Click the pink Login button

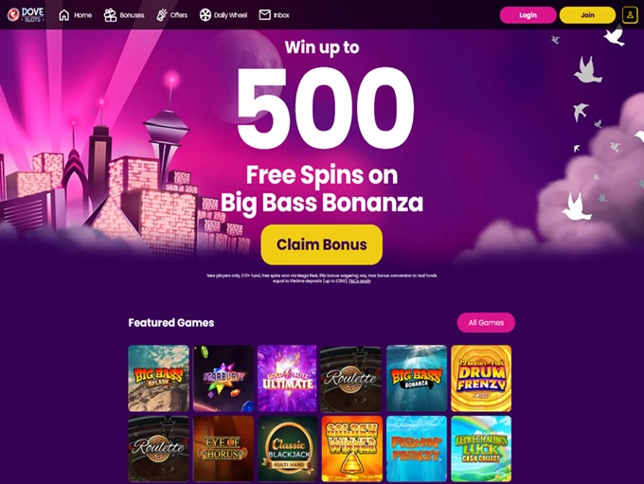tap(528, 15)
